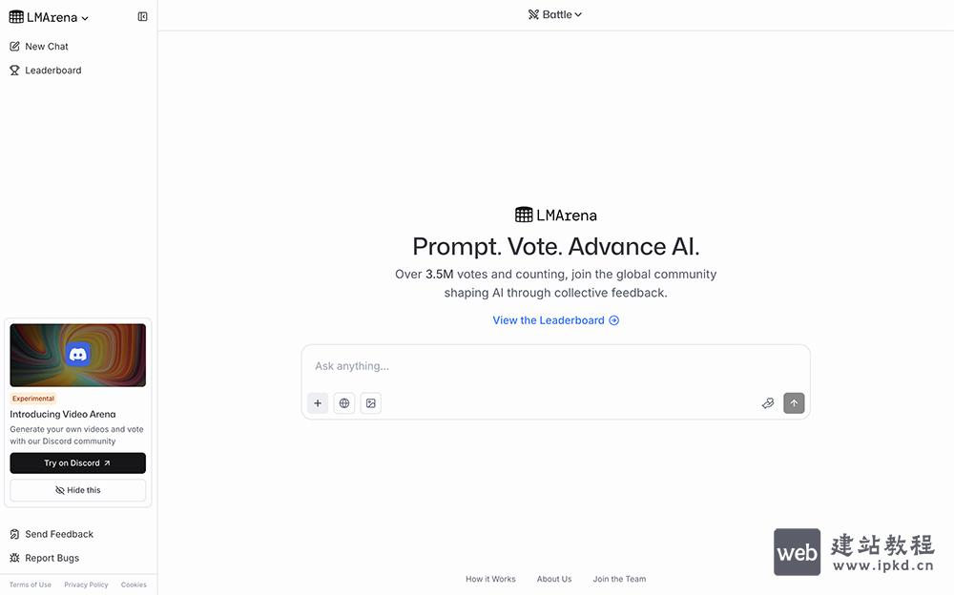This screenshot has height=595, width=954.
Task: Open the Cookies link
Action: pyautogui.click(x=134, y=585)
